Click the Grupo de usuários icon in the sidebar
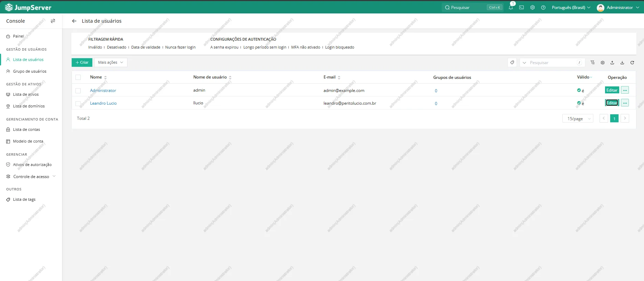Viewport: 644px width, 281px height. tap(8, 71)
